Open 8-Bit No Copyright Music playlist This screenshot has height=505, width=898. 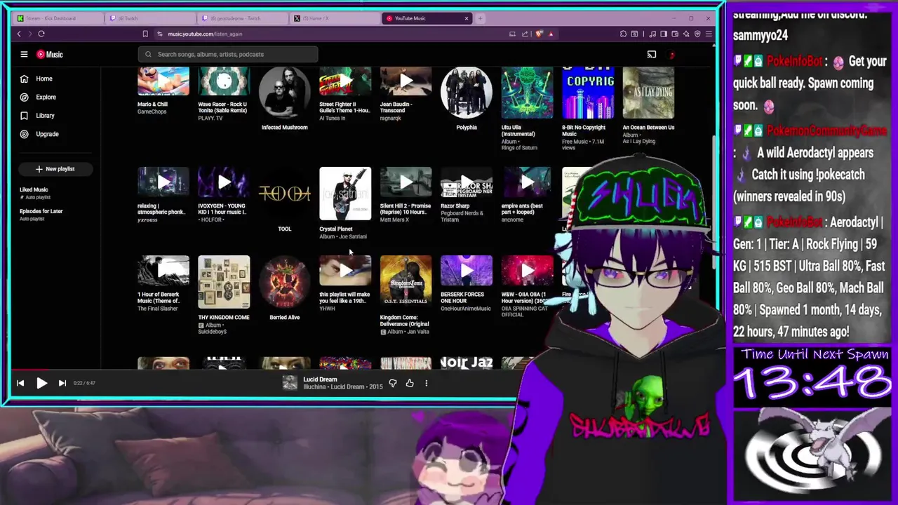coord(588,93)
